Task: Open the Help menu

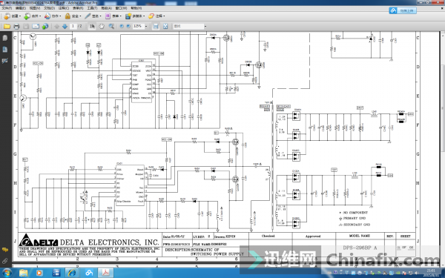Action: point(136,8)
